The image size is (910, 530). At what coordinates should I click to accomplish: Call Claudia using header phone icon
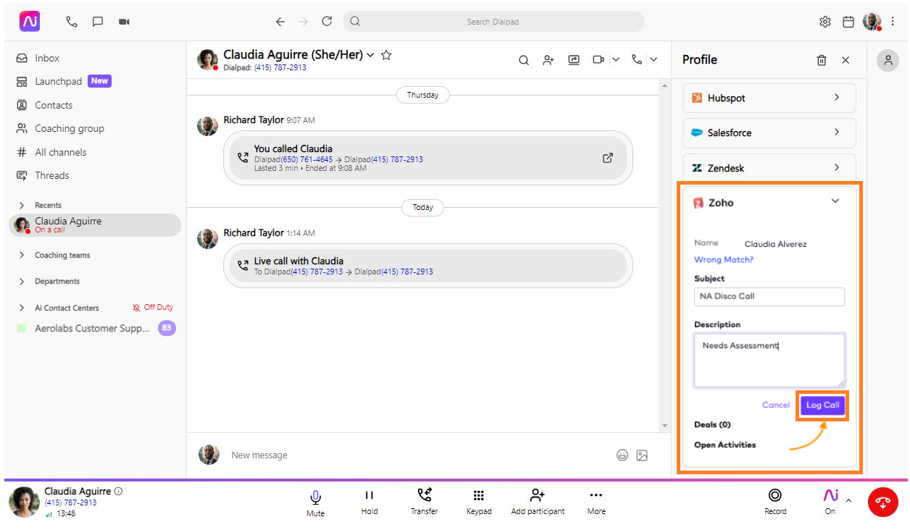coord(637,60)
